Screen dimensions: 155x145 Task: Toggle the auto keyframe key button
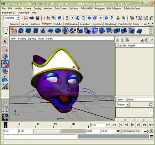(x=146, y=131)
